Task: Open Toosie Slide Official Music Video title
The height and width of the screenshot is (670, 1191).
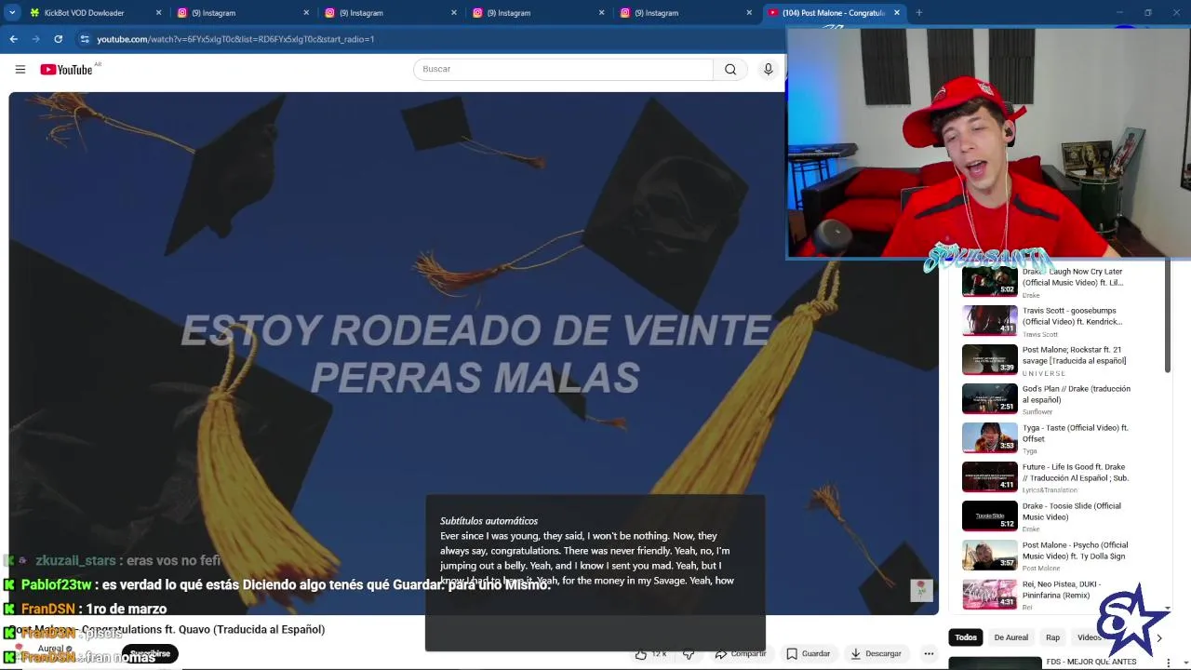Action: point(1072,512)
